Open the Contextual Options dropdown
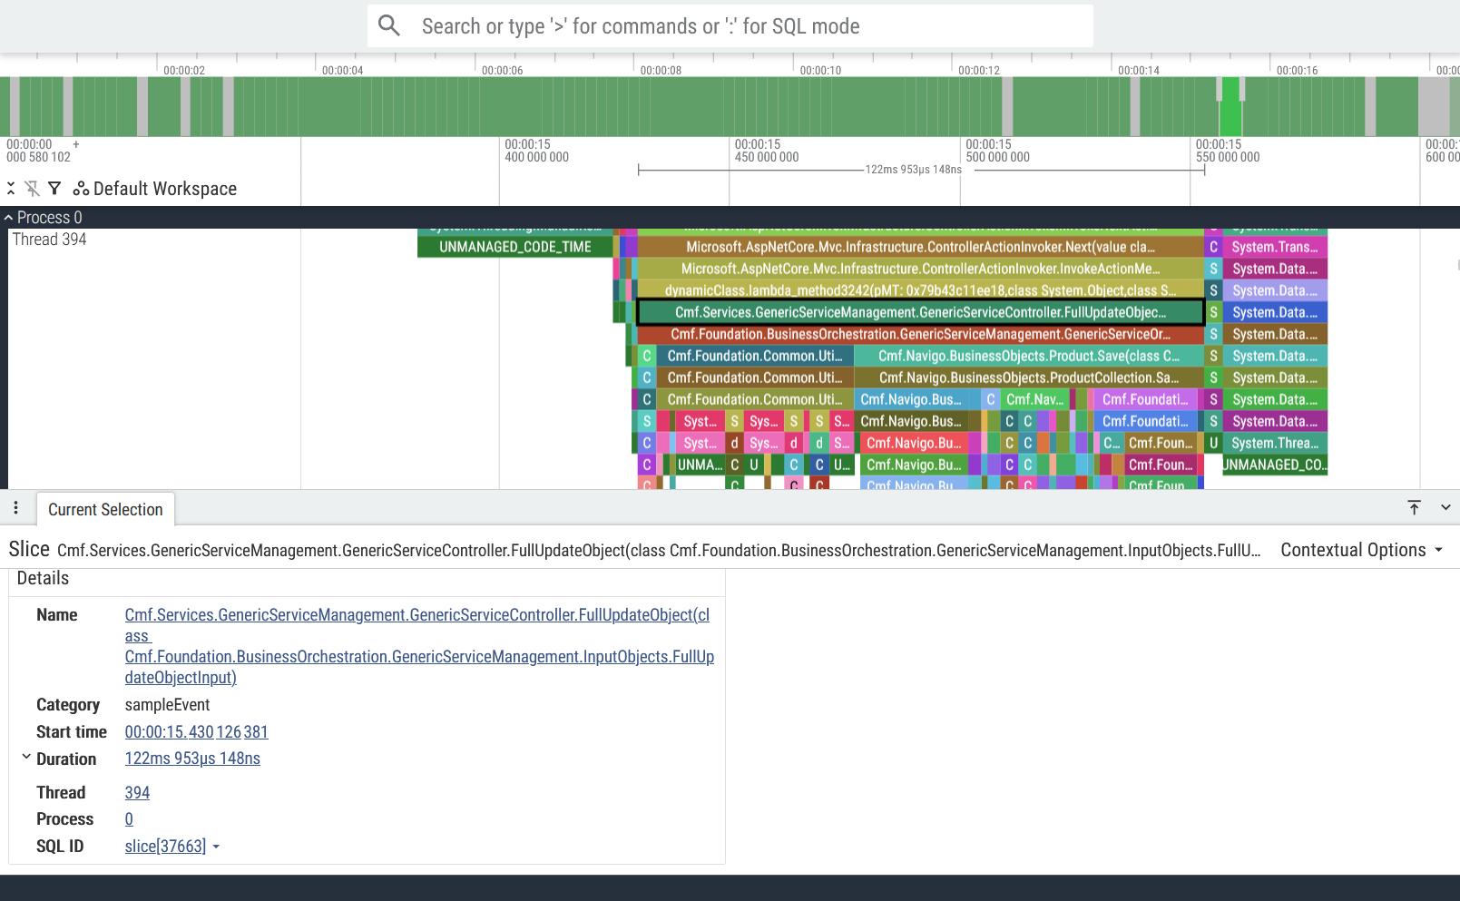This screenshot has width=1460, height=901. click(1357, 550)
